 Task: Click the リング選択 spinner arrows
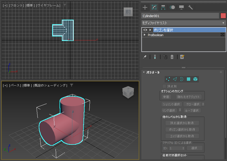pyautogui.click(x=180, y=110)
